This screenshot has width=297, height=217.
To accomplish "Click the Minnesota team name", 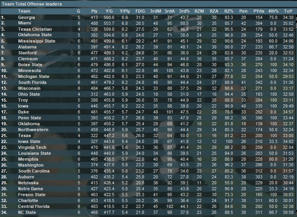I will (x=29, y=70).
